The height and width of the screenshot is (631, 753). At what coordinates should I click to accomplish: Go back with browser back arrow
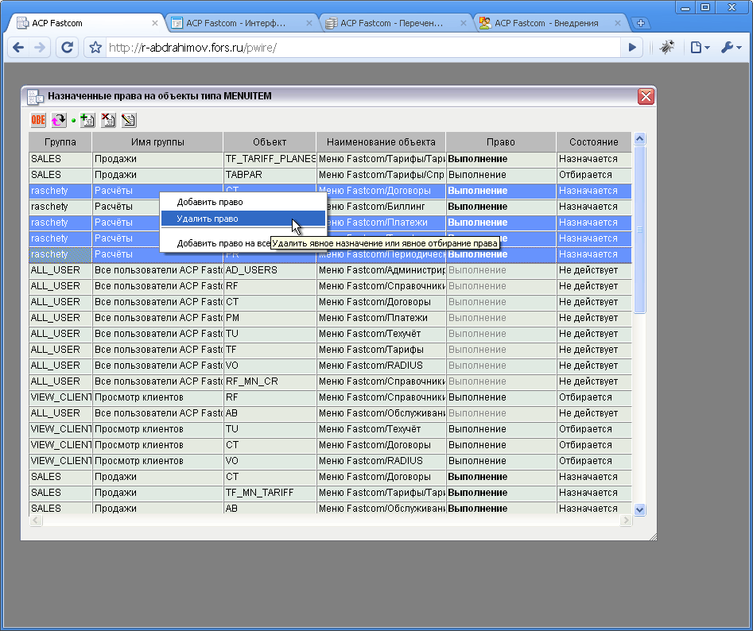pos(19,47)
